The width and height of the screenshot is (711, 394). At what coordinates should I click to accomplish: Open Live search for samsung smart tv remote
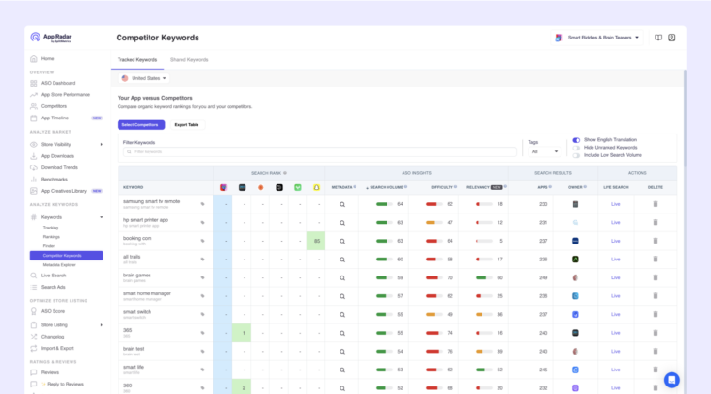click(x=615, y=204)
